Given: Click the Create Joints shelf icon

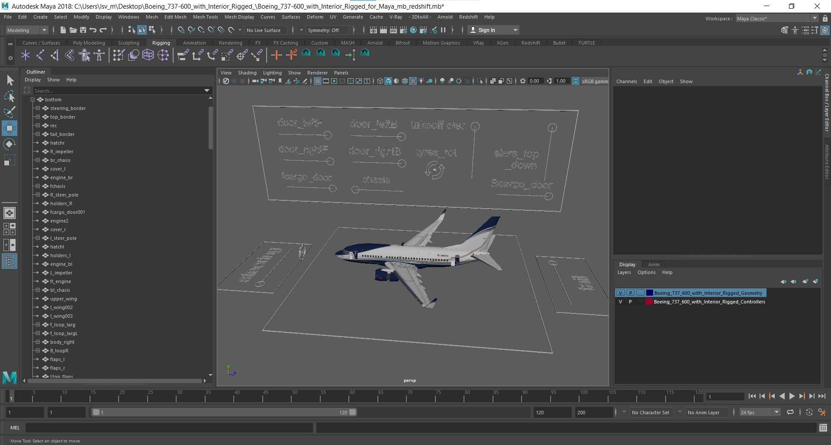Looking at the screenshot, I should tap(40, 55).
